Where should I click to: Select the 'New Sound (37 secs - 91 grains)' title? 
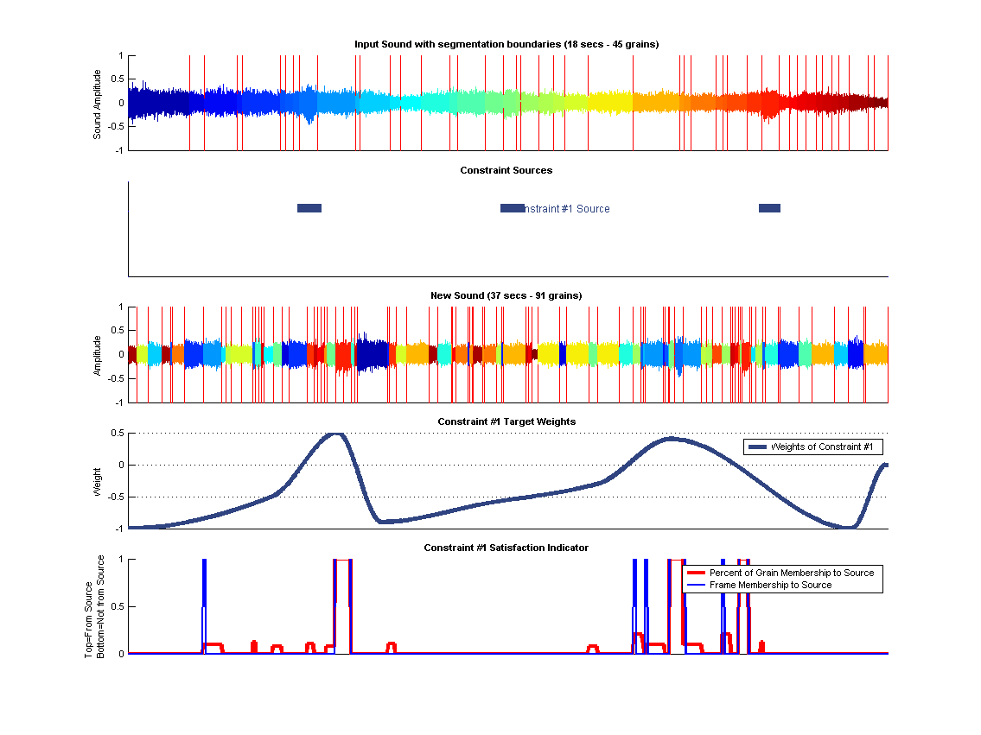(x=506, y=295)
